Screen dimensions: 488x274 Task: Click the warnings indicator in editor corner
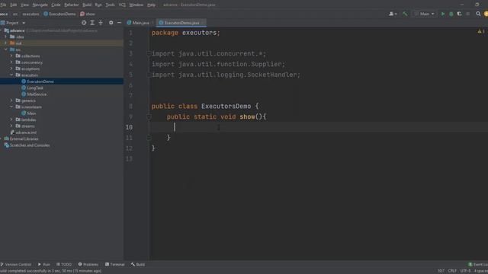[481, 31]
